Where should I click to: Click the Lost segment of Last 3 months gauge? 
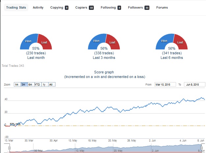112,42
